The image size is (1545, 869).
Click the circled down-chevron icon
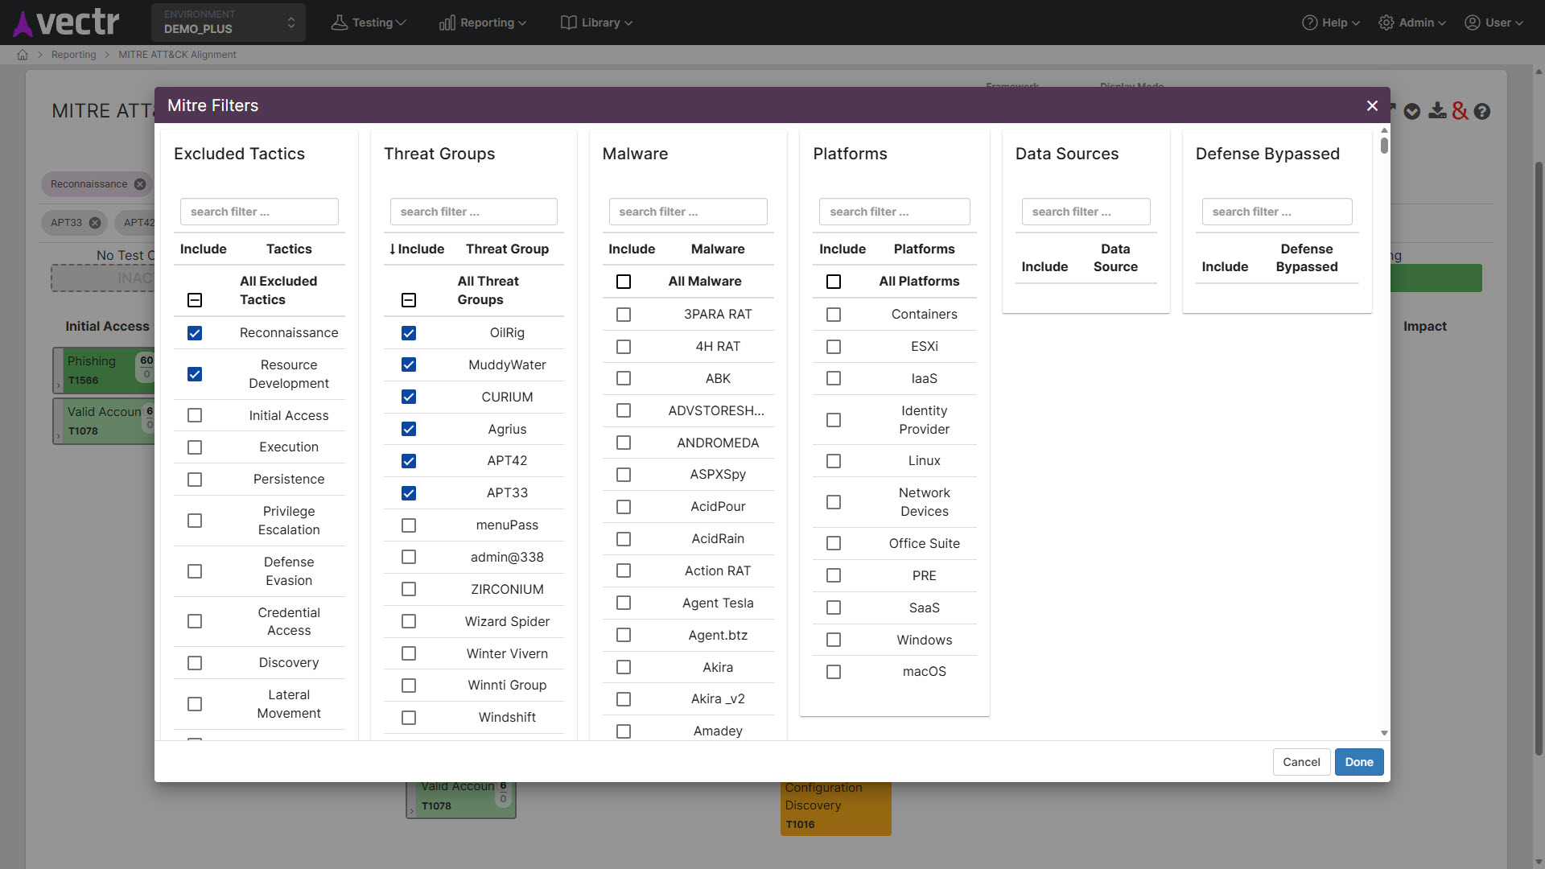pos(1412,112)
